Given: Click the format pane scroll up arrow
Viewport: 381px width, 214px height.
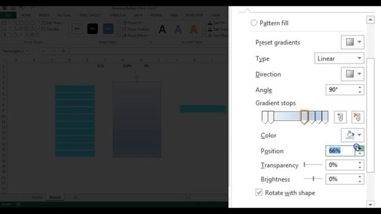Looking at the screenshot, I should [370, 20].
